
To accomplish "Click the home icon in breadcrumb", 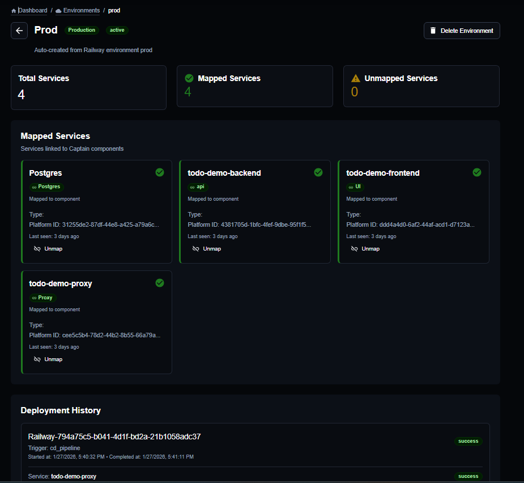I will pos(14,11).
